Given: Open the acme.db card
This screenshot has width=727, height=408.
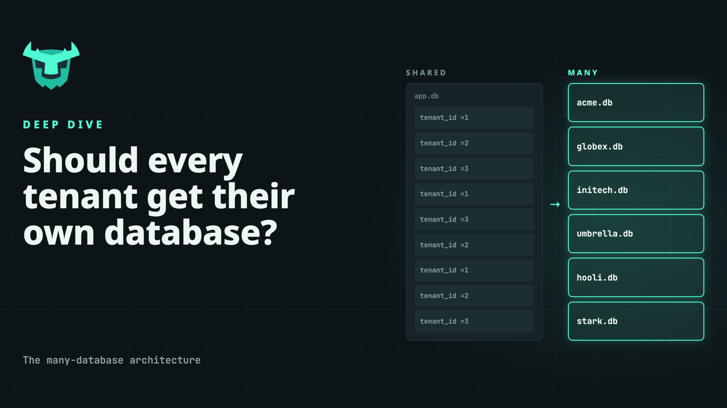Looking at the screenshot, I should pos(636,102).
